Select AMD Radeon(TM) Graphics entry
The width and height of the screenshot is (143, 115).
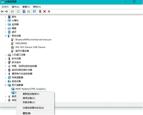tap(30, 89)
